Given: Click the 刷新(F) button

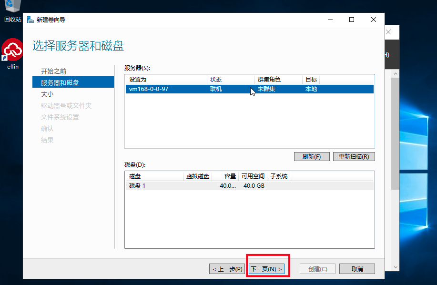Looking at the screenshot, I should (312, 157).
